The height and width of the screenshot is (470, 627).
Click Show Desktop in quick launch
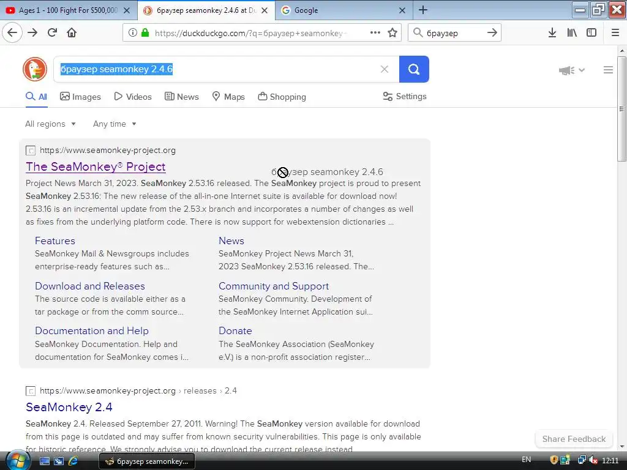coord(44,461)
